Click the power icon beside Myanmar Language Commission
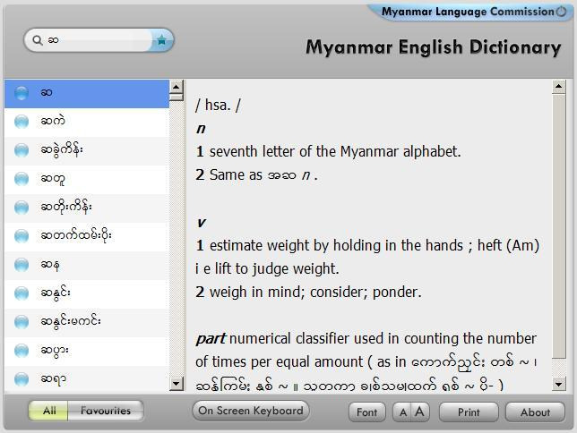Image resolution: width=577 pixels, height=433 pixels. point(561,12)
